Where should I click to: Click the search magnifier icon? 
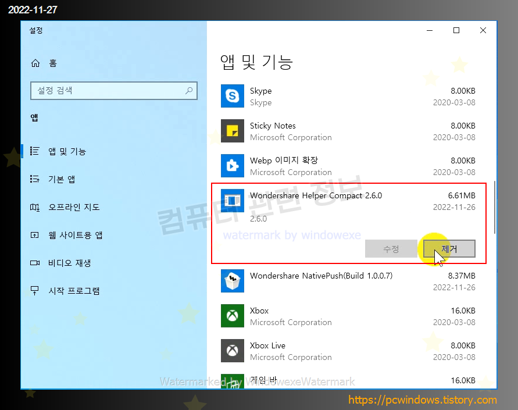(189, 91)
